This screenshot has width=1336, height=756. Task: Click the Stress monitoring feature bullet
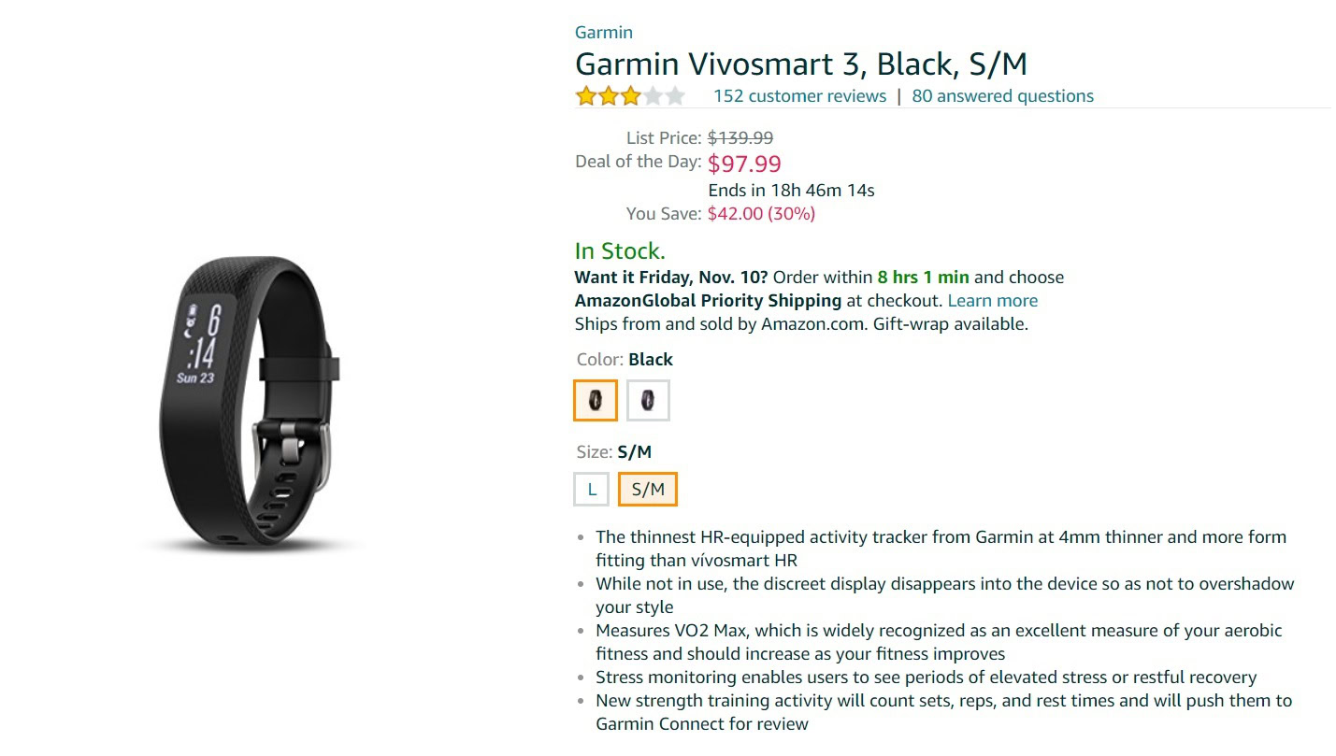pyautogui.click(x=926, y=678)
